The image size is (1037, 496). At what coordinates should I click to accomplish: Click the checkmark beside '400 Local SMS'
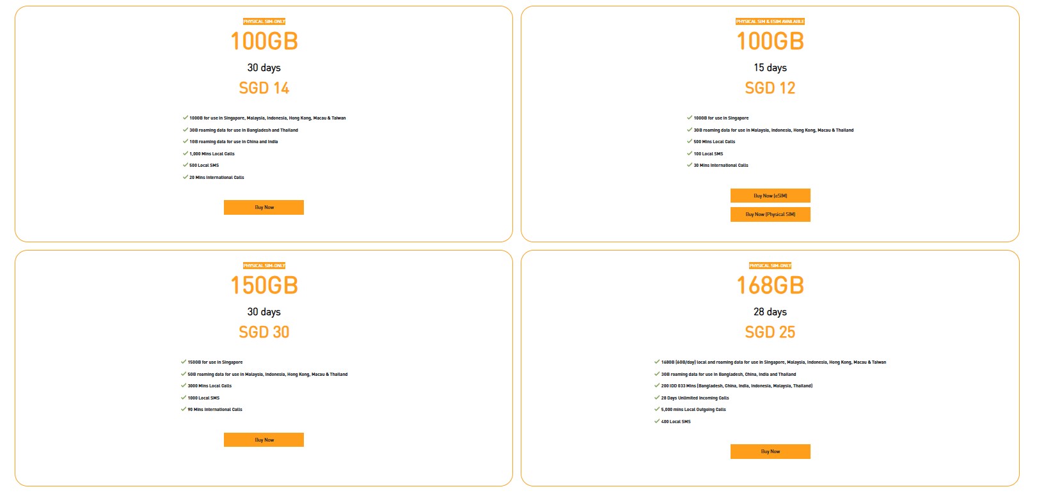[657, 421]
